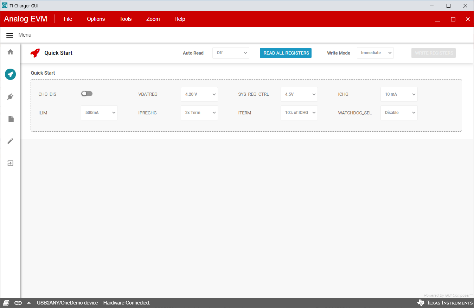Screen dimensions: 474x308
Task: Open the File menu
Action: 68,19
